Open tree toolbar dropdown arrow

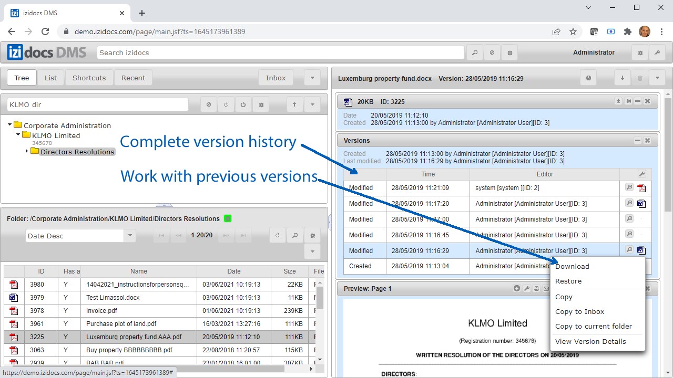[x=312, y=104]
